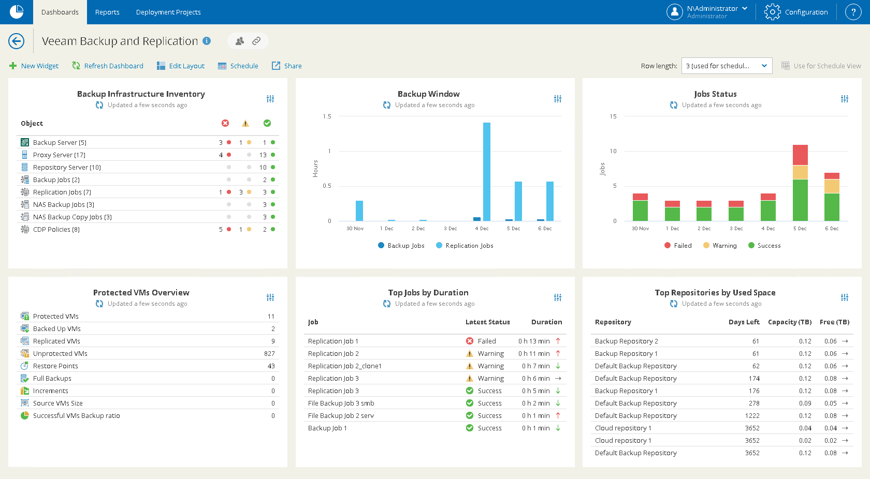This screenshot has height=479, width=870.
Task: Refresh the Protected VMs Overview widget icon
Action: click(x=99, y=304)
